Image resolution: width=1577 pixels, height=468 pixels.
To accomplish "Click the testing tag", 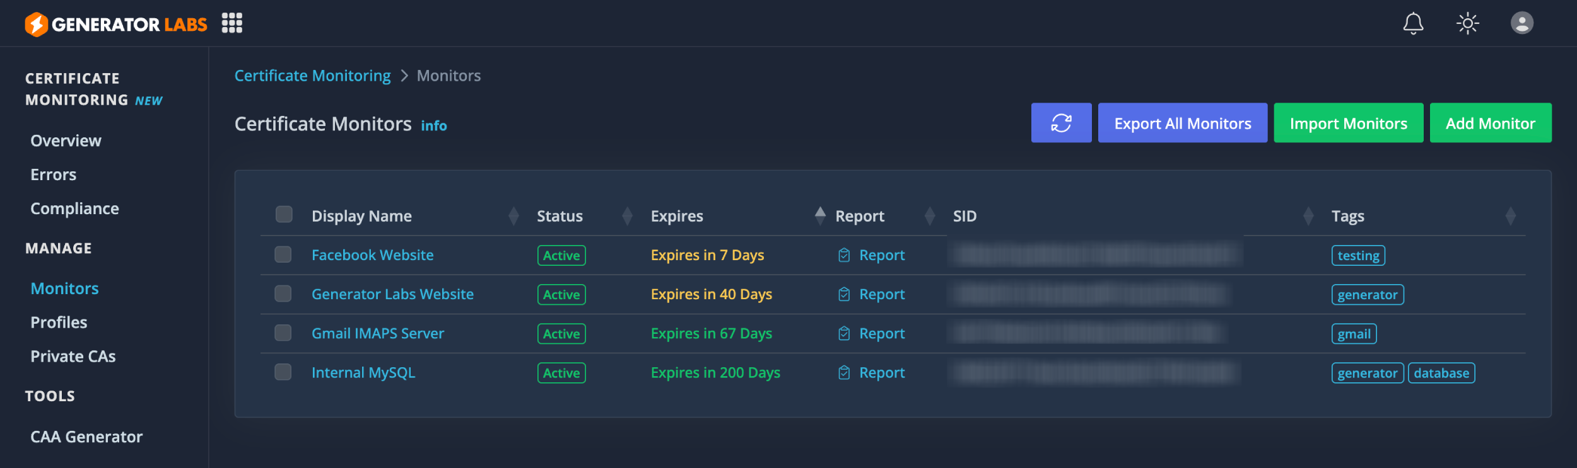I will [1358, 256].
